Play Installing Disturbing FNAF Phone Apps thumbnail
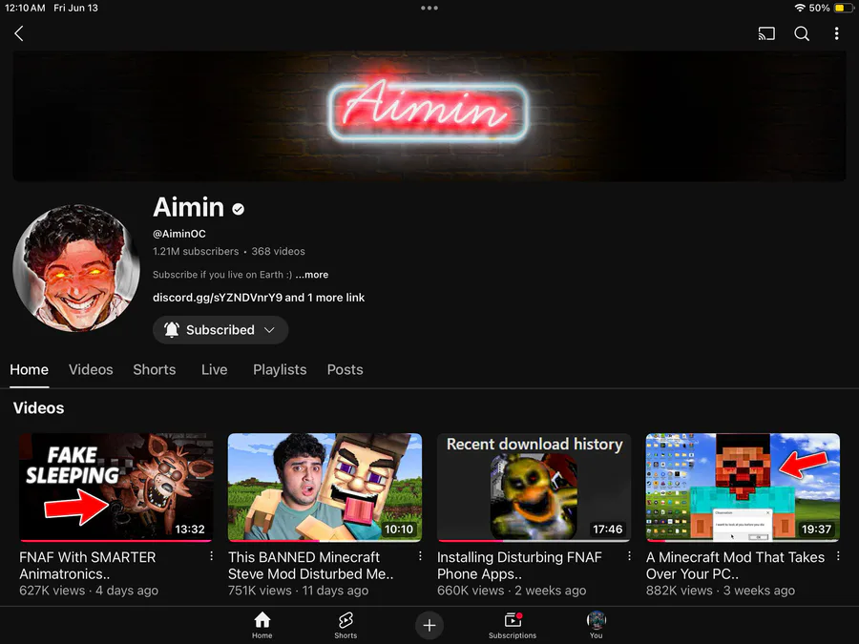This screenshot has height=644, width=859. pyautogui.click(x=534, y=488)
